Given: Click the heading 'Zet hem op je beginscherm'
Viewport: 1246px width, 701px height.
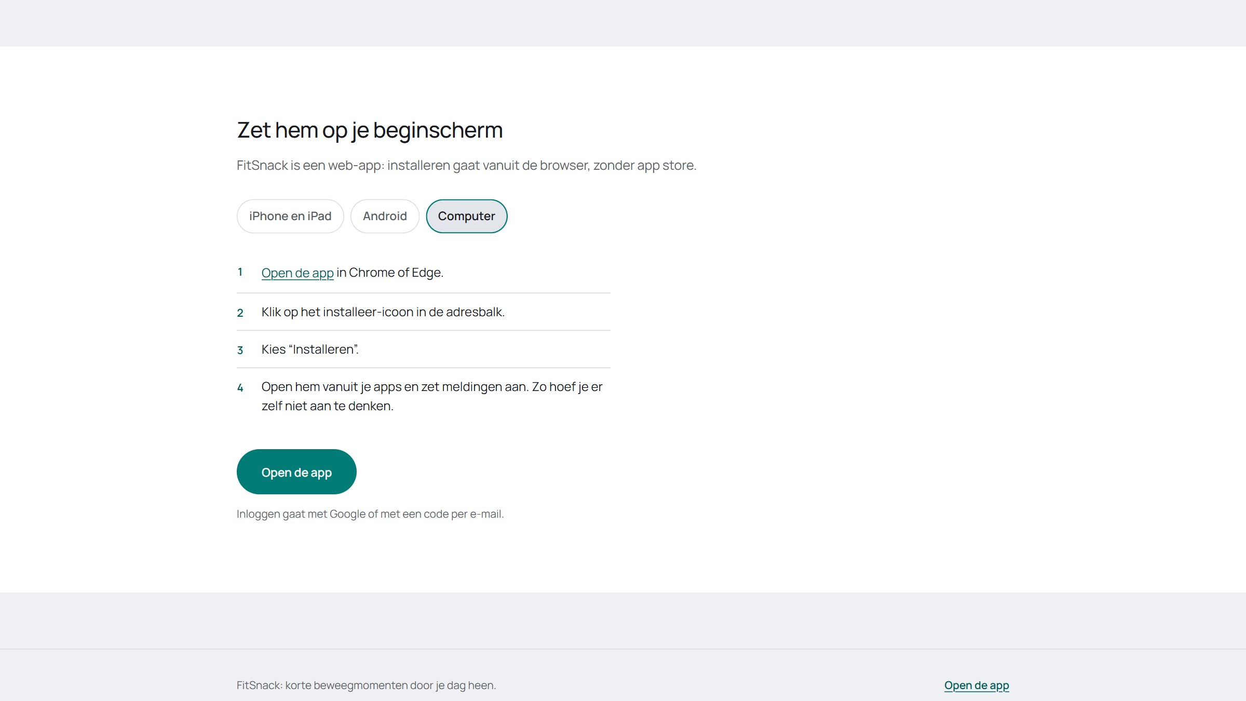Looking at the screenshot, I should coord(370,130).
